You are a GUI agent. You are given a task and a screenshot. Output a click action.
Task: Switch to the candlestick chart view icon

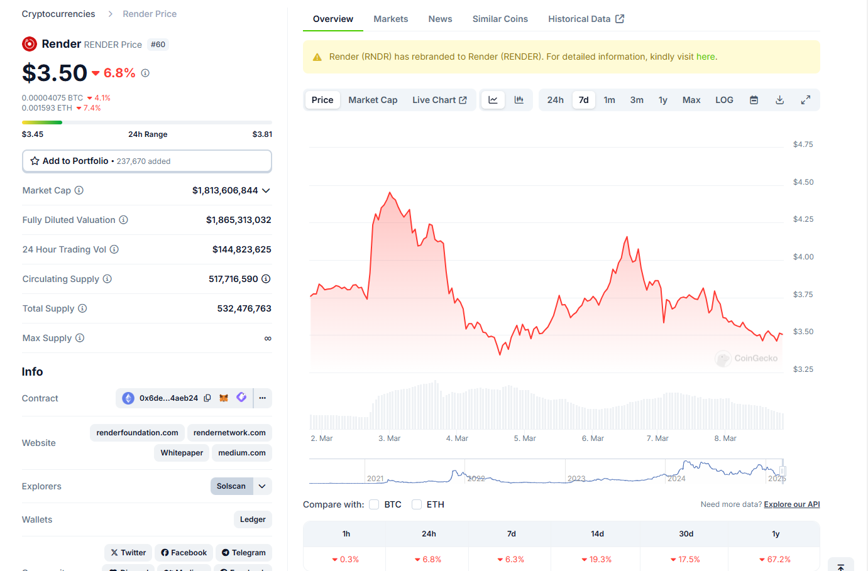519,100
